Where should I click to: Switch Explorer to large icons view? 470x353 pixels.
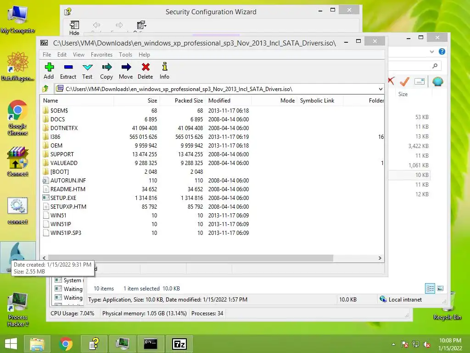(440, 289)
